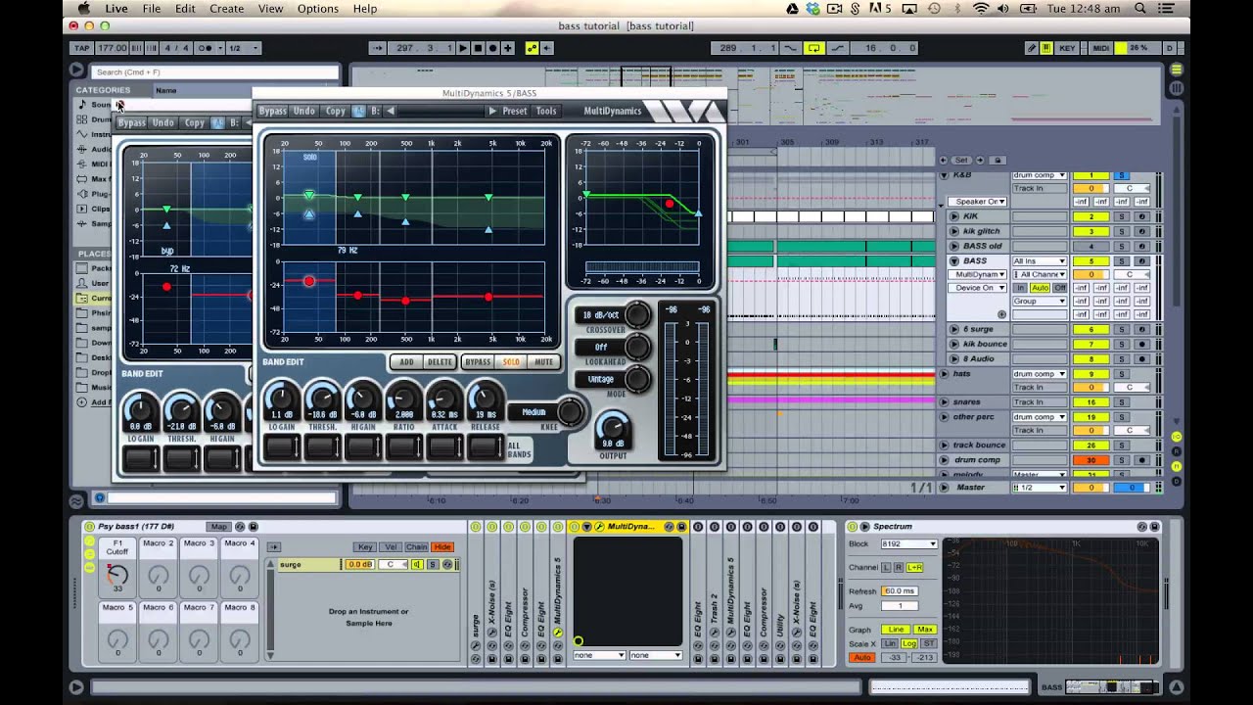The height and width of the screenshot is (705, 1253).
Task: Solo the BASS track
Action: (x=1122, y=261)
